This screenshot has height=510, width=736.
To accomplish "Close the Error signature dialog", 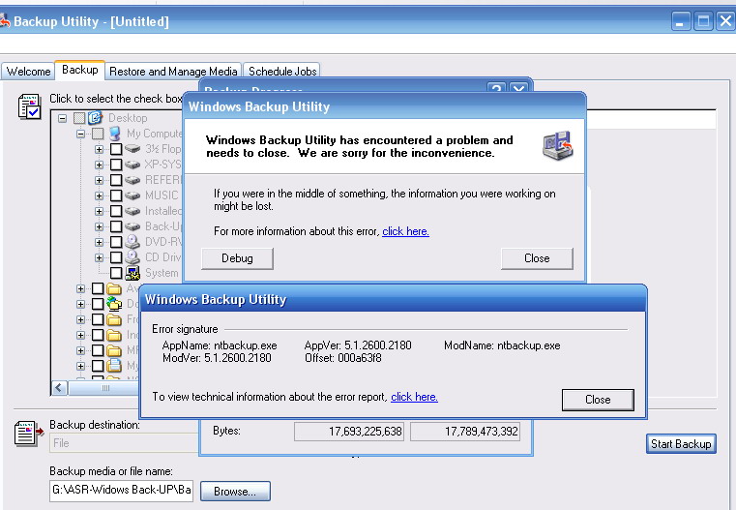I will [598, 400].
